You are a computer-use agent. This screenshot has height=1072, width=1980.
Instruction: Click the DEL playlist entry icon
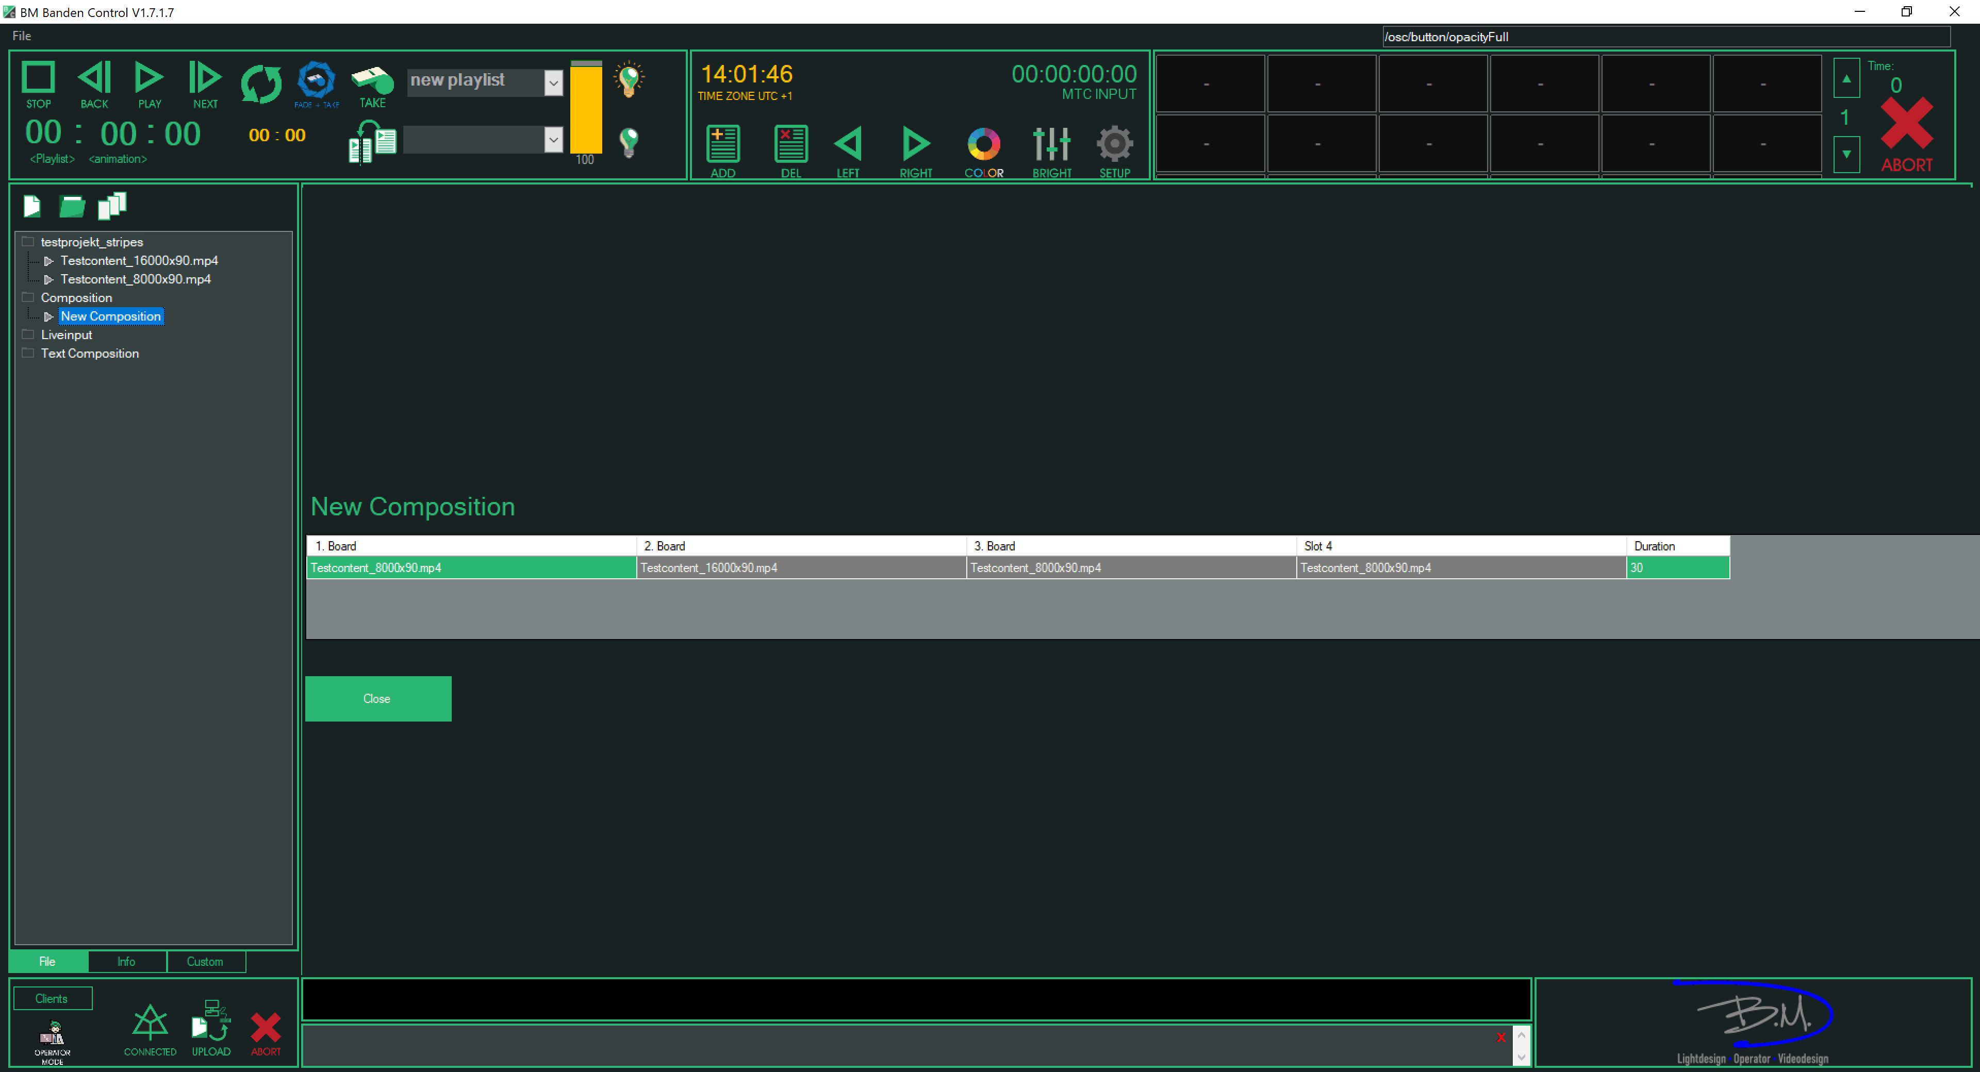[790, 144]
